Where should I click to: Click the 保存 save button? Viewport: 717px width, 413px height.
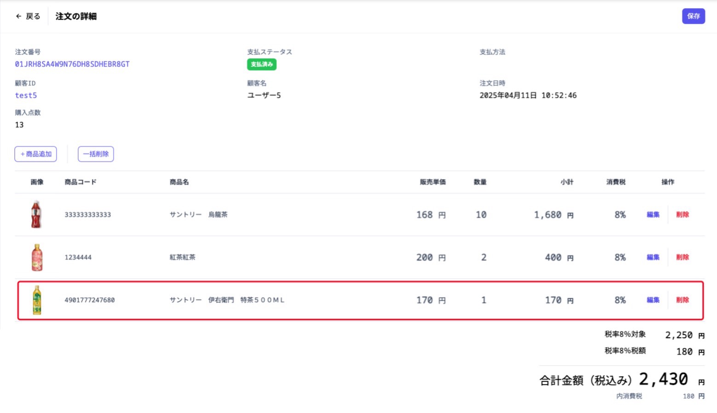point(693,16)
